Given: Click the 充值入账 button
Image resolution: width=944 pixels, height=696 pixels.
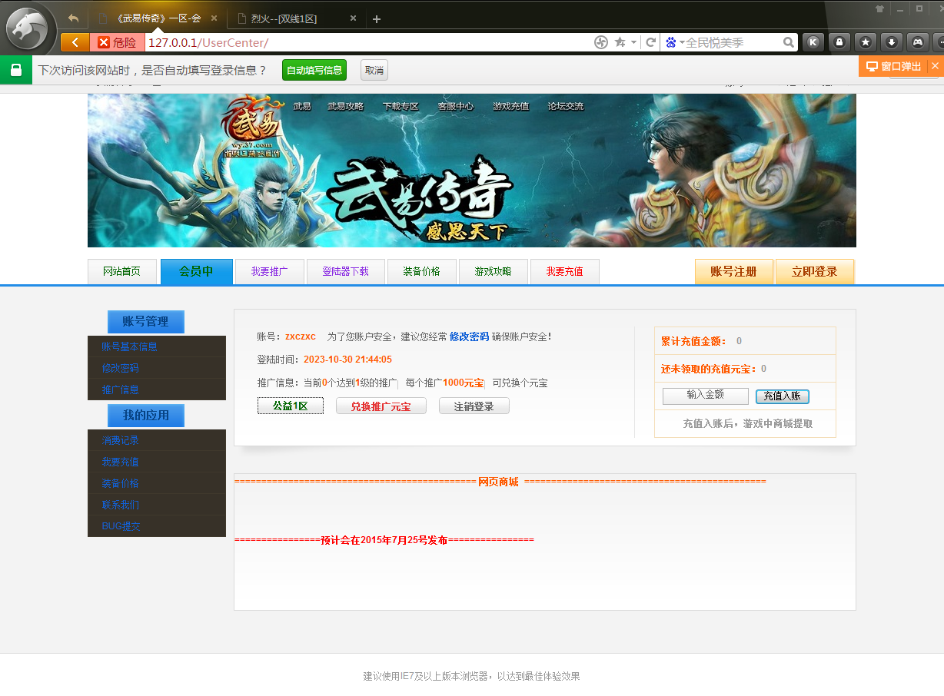Looking at the screenshot, I should tap(783, 396).
